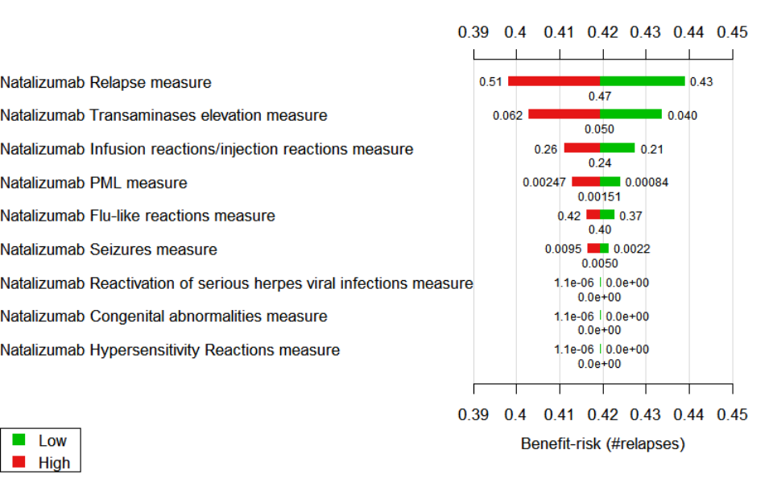The width and height of the screenshot is (773, 483).
Task: Click the red Infusion reactions bar
Action: click(581, 148)
